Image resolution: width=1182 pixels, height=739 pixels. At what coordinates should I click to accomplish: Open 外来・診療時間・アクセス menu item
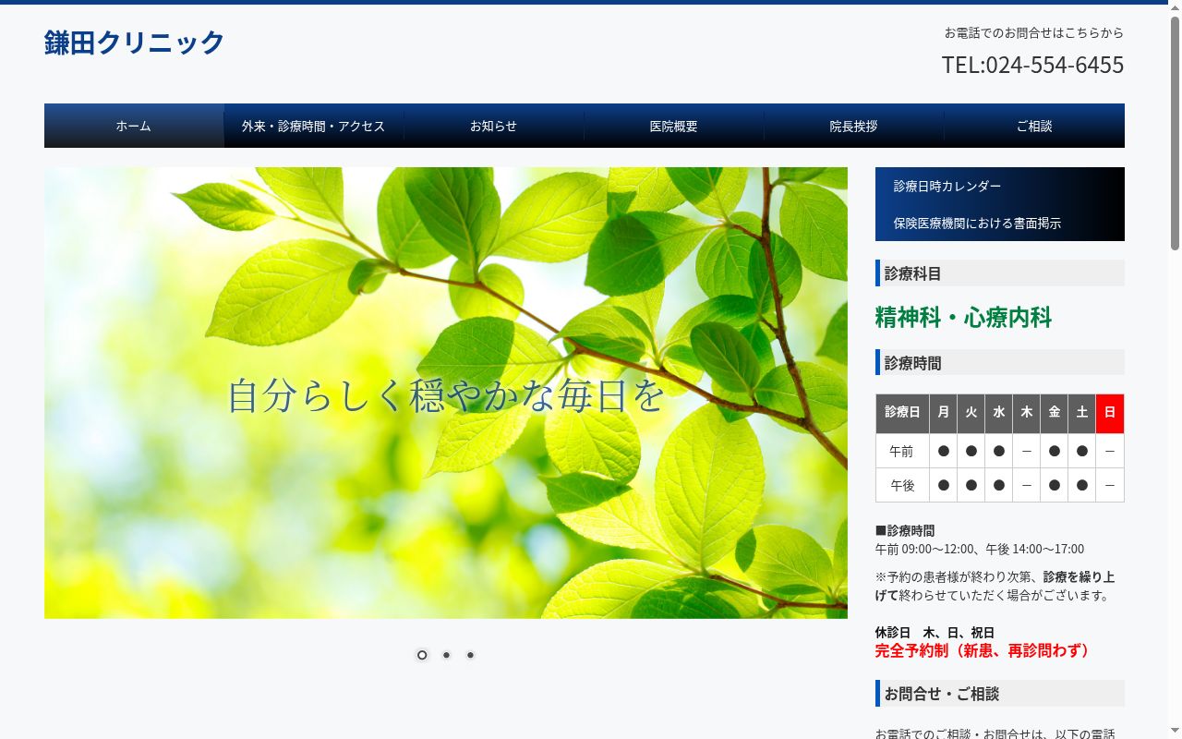click(314, 126)
